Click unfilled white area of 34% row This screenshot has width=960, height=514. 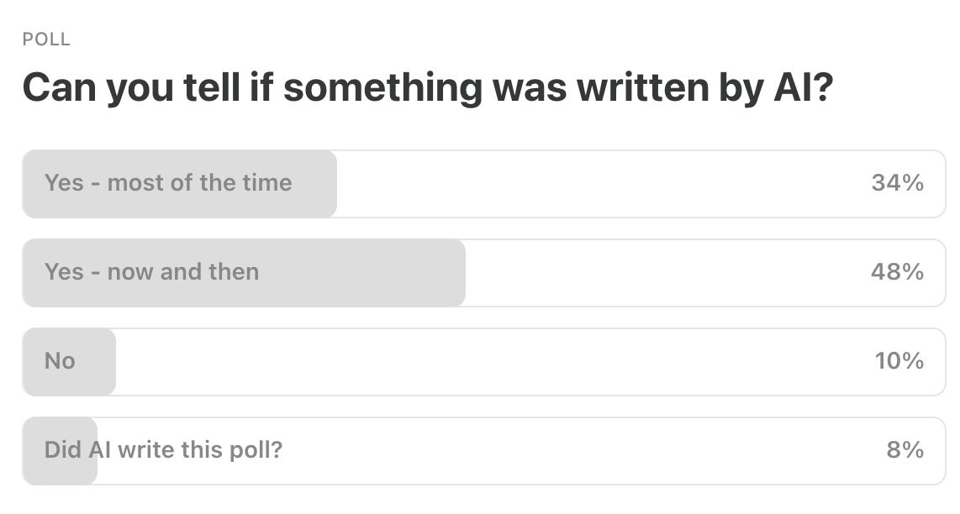tap(603, 184)
